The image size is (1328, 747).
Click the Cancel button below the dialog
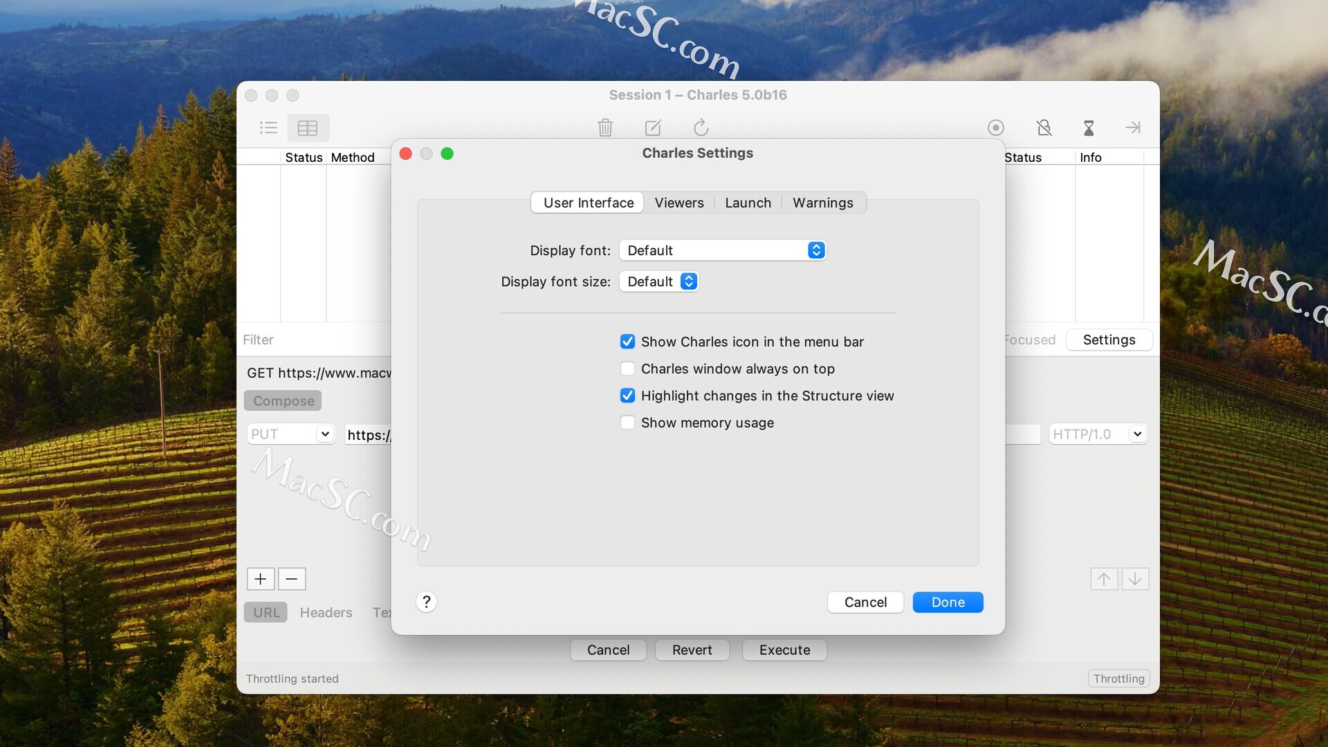608,650
